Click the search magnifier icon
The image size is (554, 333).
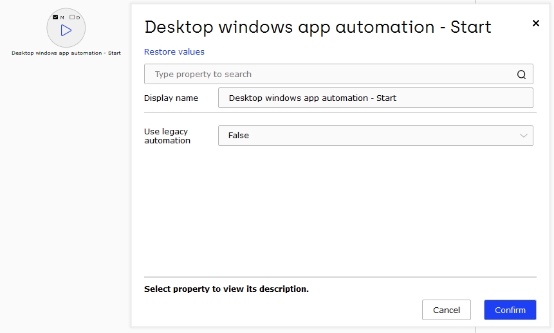tap(521, 75)
